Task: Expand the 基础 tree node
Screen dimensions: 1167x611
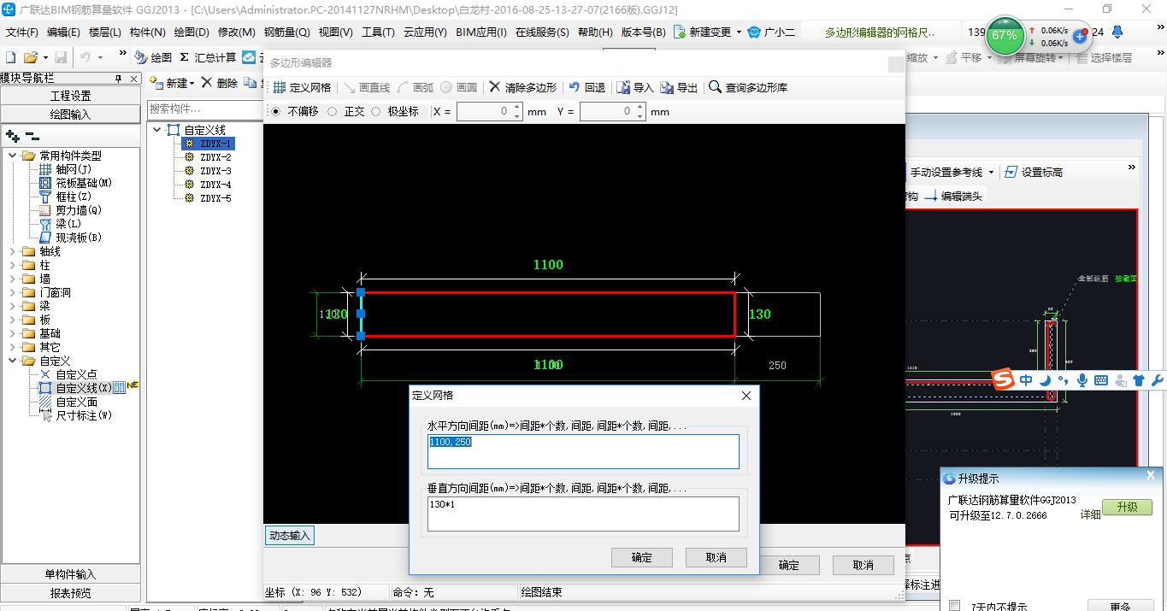Action: (x=13, y=333)
